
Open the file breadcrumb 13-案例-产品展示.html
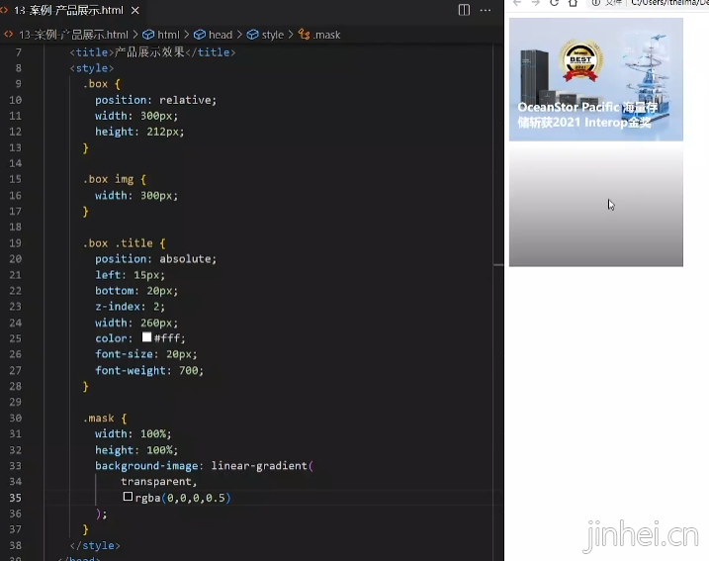coord(73,35)
